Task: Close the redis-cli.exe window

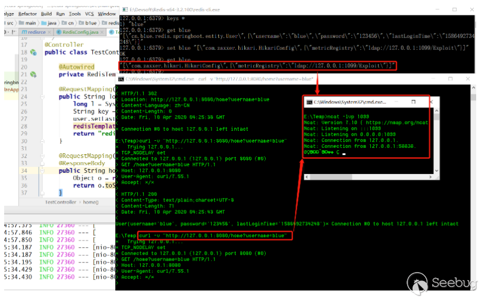Action: coord(472,10)
